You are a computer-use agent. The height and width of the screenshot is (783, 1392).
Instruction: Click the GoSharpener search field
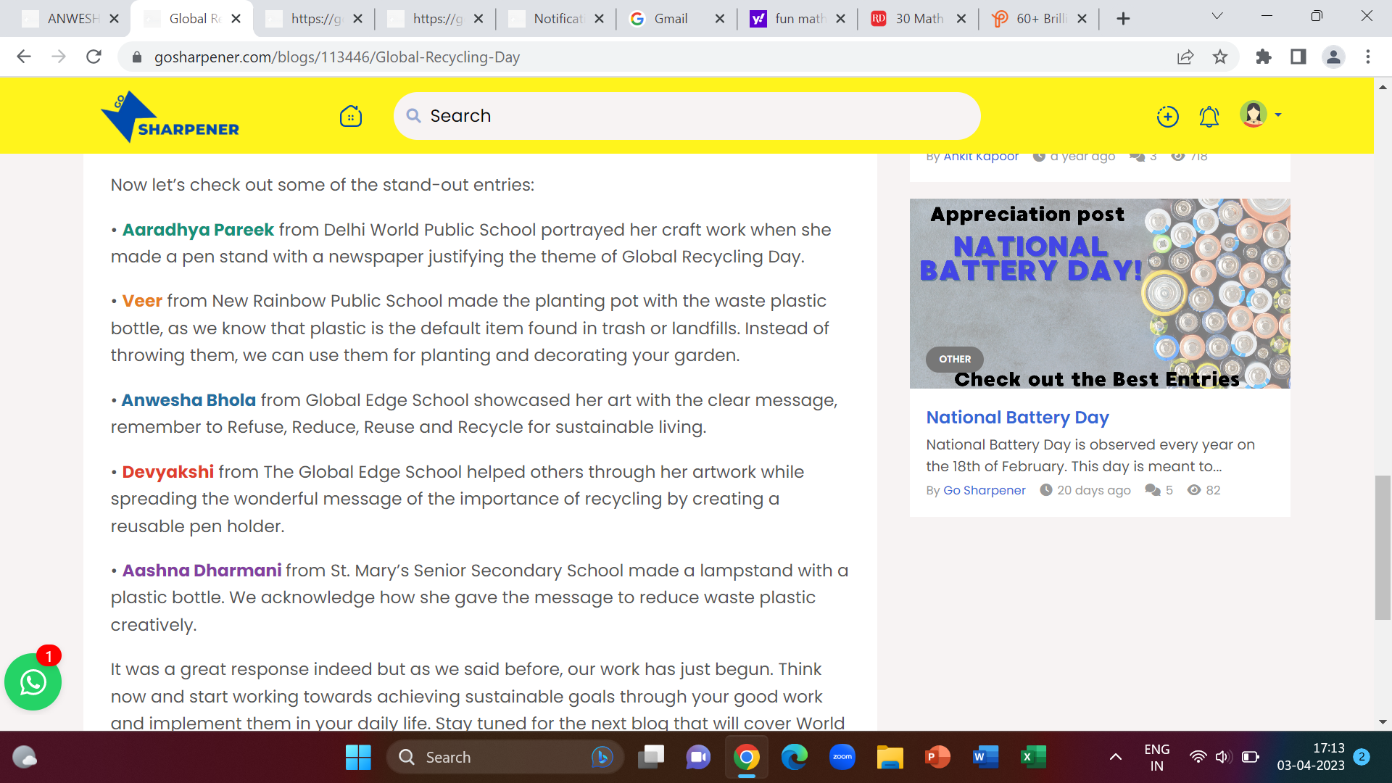[689, 116]
